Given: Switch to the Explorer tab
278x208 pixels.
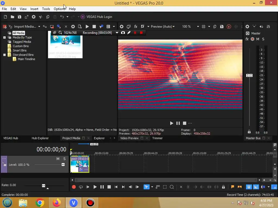Looking at the screenshot, I should click(99, 138).
